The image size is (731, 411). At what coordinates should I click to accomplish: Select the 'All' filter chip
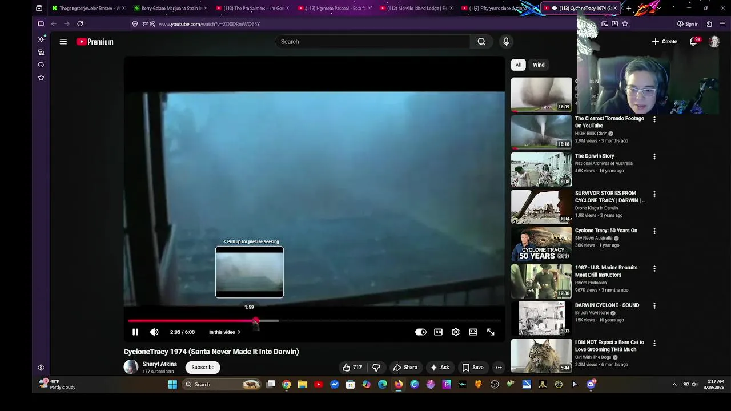[519, 65]
